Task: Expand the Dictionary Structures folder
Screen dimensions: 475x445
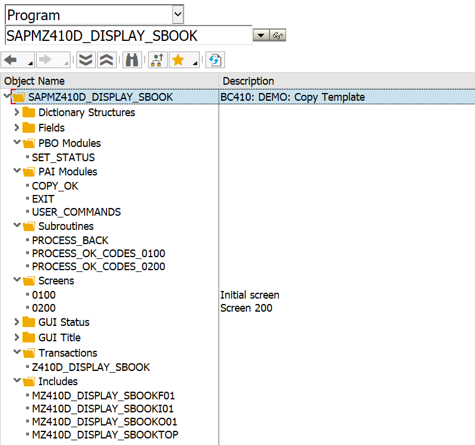Action: (17, 112)
